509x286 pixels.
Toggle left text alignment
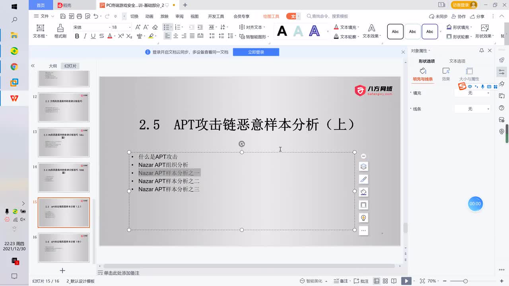tap(167, 36)
